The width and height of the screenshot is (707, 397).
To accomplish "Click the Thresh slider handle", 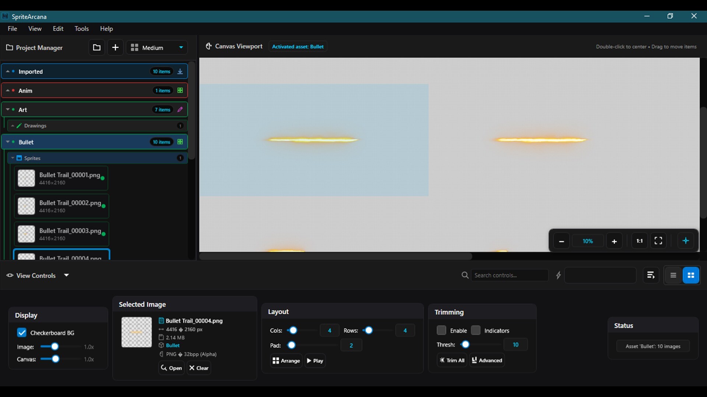I will coord(465,344).
